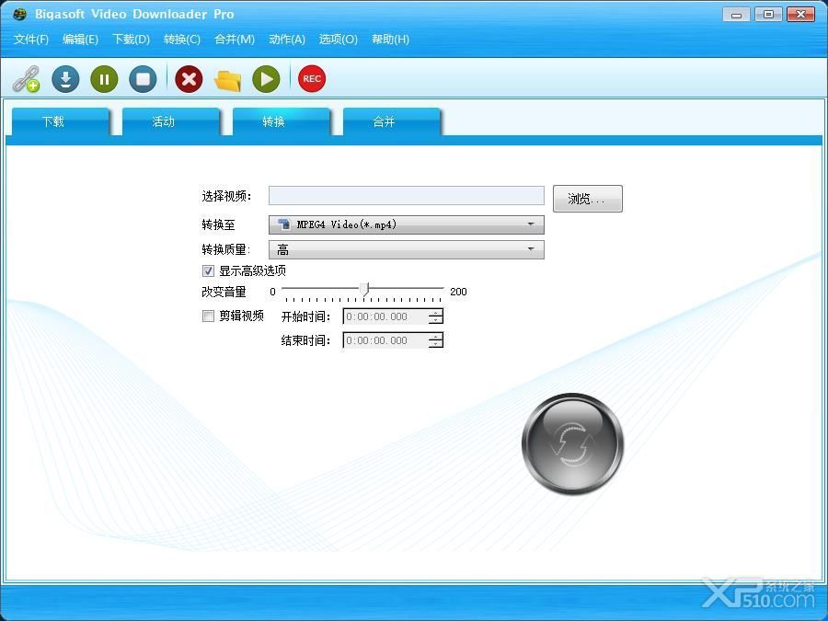Click the large round convert button
The height and width of the screenshot is (621, 828).
(572, 443)
